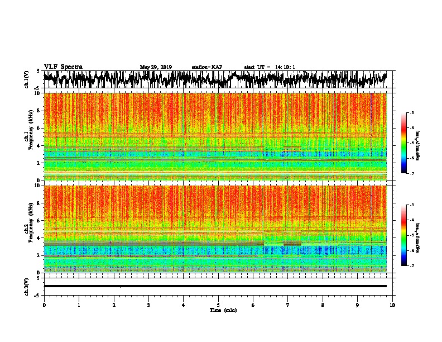Click time axis tick label "3"
Image resolution: width=442 pixels, height=342 pixels.
click(x=148, y=305)
